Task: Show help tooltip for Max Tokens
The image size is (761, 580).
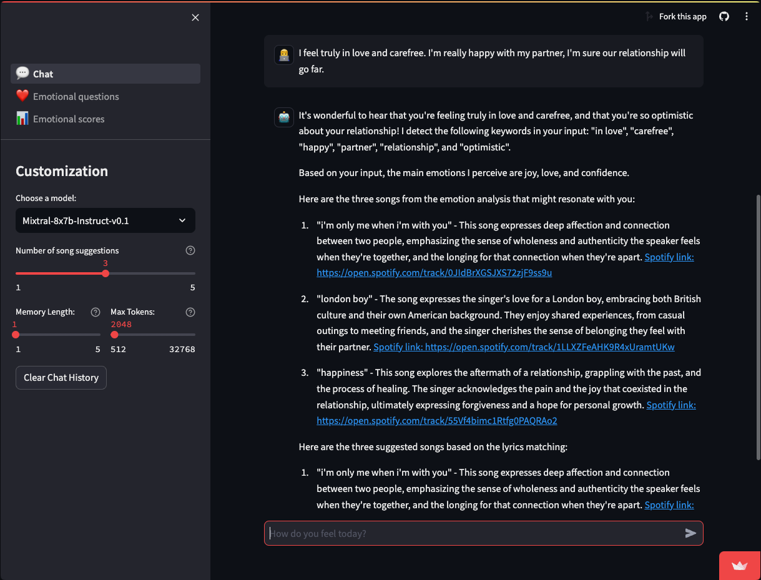Action: [190, 312]
